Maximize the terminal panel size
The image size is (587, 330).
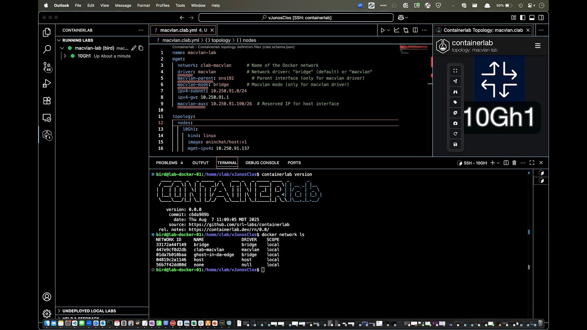pos(532,163)
